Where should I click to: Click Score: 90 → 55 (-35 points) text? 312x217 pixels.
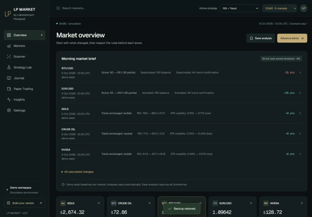coord(118,72)
